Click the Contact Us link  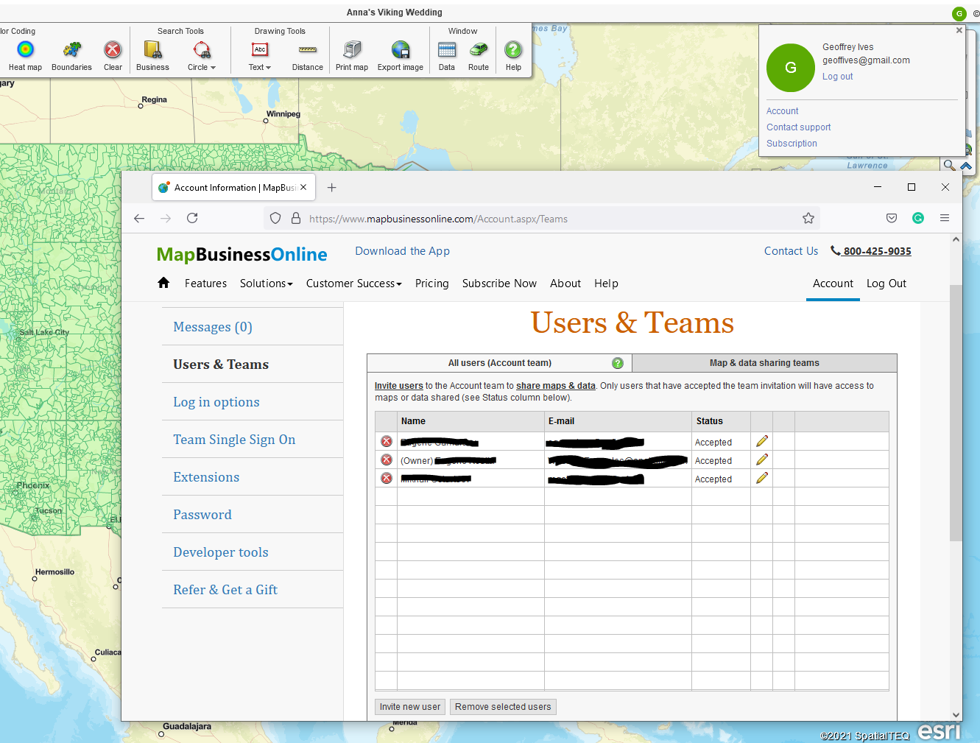[791, 251]
